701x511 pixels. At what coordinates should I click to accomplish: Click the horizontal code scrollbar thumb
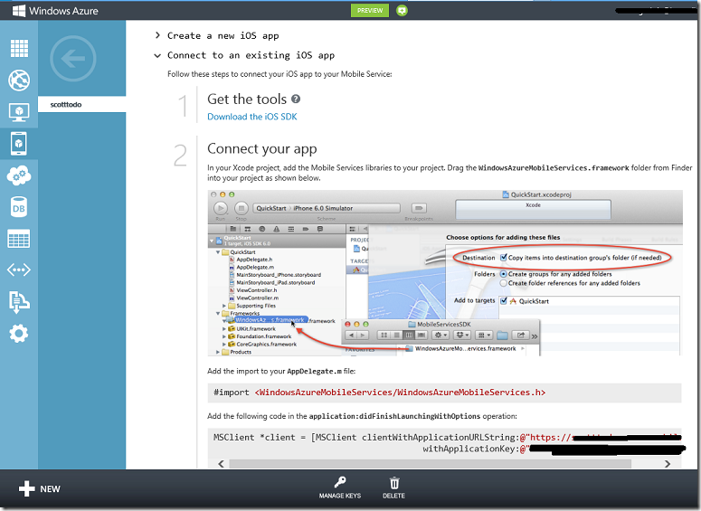[430, 464]
